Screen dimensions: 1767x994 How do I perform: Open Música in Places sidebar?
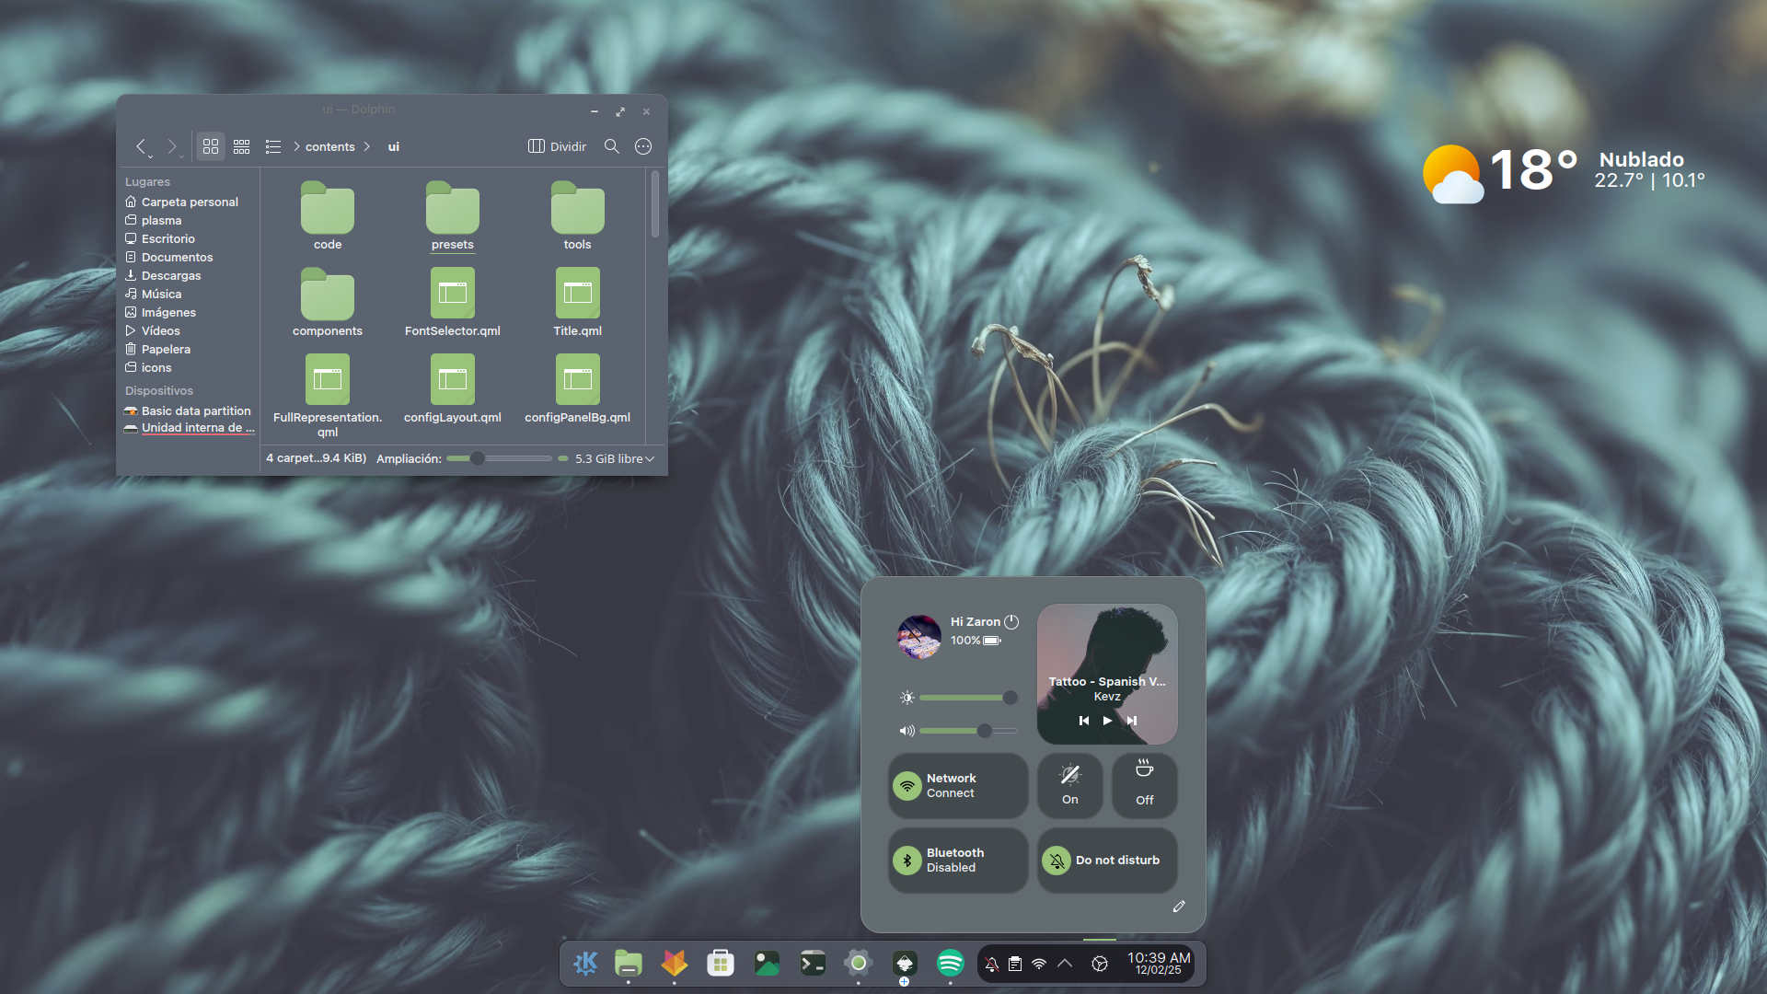coord(189,294)
